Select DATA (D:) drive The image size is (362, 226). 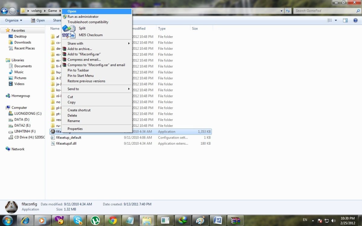[x=22, y=120]
